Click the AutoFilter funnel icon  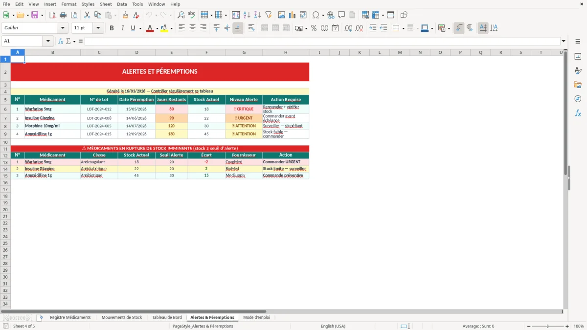click(269, 15)
